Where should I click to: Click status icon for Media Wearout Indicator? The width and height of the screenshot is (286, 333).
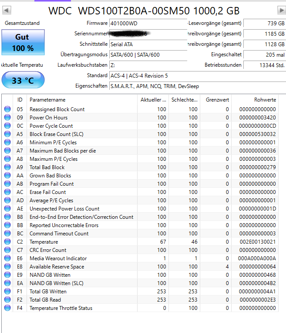7,258
